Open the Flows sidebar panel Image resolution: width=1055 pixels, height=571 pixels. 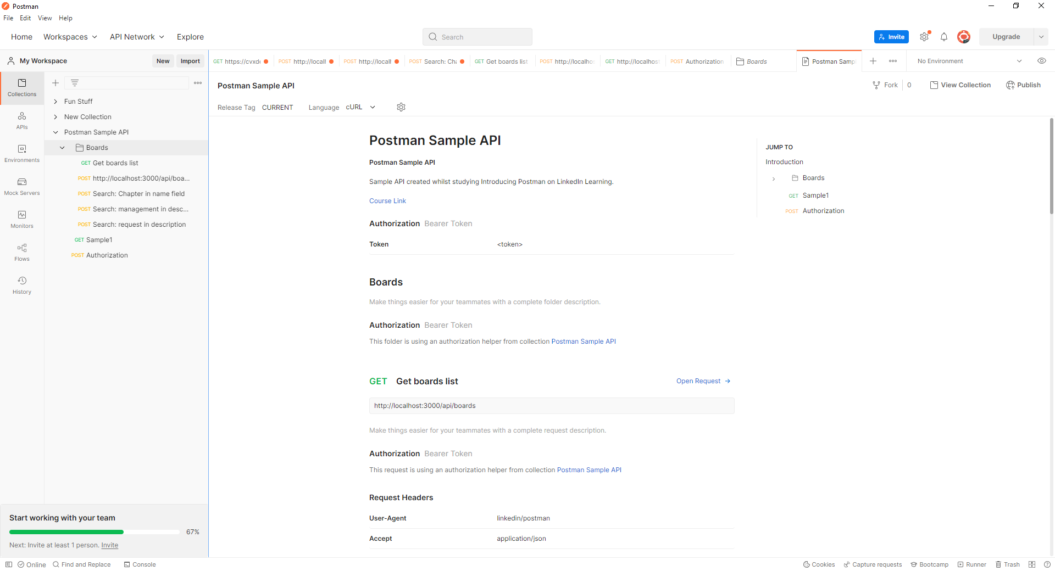tap(22, 253)
